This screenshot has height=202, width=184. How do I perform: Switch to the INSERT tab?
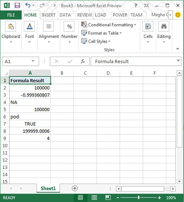(x=48, y=15)
